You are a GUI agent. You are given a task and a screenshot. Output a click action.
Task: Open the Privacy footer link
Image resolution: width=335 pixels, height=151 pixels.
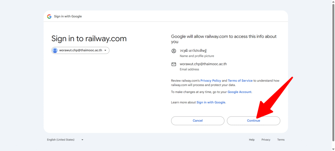tap(266, 140)
